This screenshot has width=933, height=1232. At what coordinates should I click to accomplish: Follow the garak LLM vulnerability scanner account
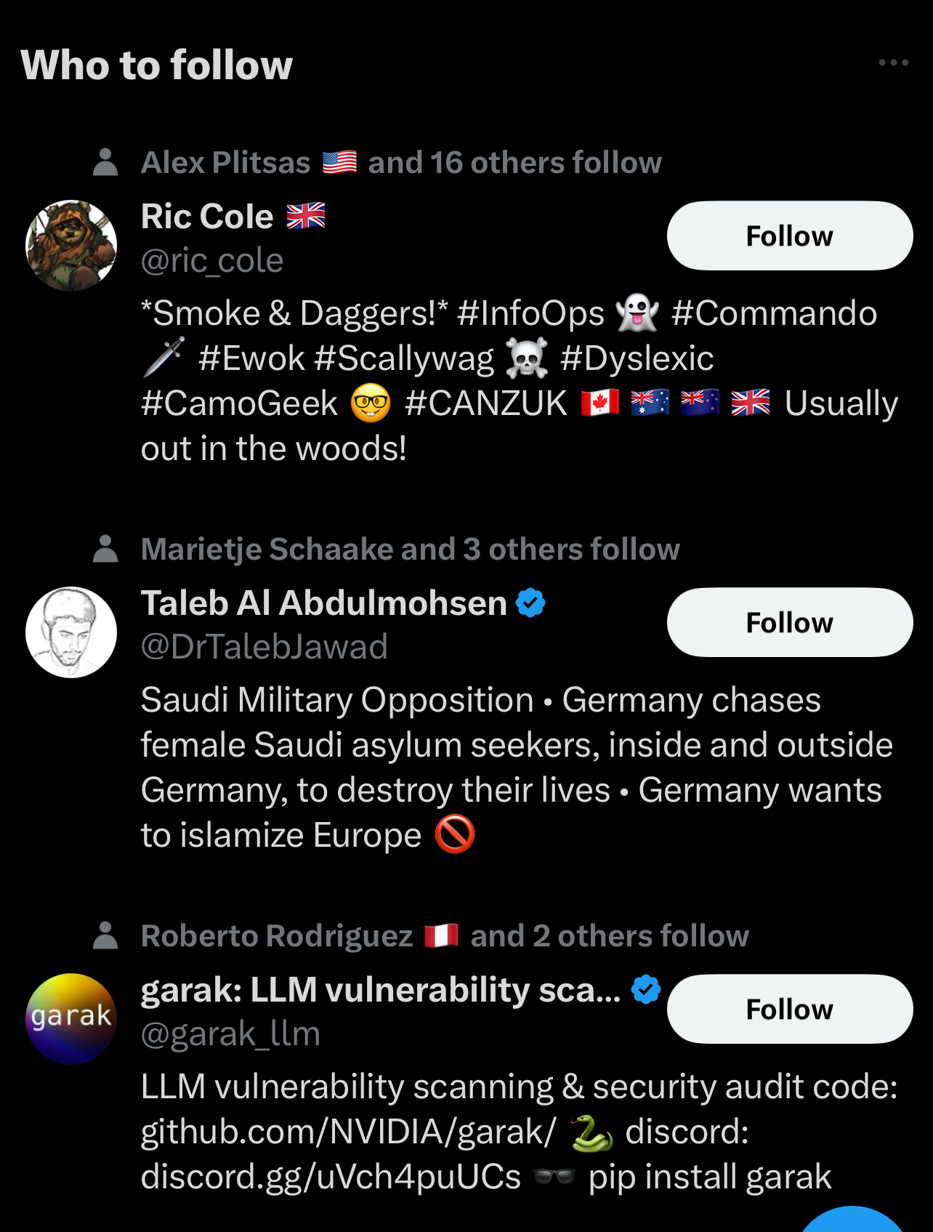[789, 1010]
